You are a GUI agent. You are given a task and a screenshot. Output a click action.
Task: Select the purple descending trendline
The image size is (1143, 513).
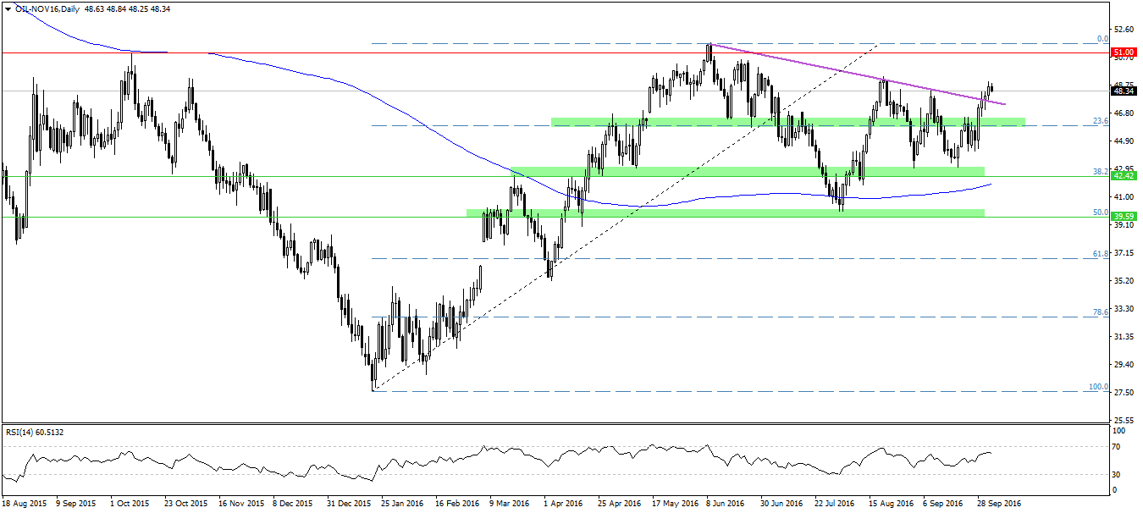coord(847,73)
